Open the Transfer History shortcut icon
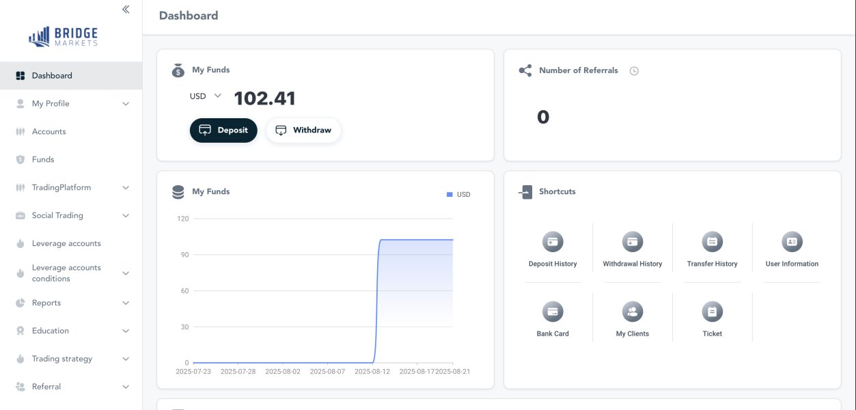Screen dimensions: 856x410 coord(712,242)
